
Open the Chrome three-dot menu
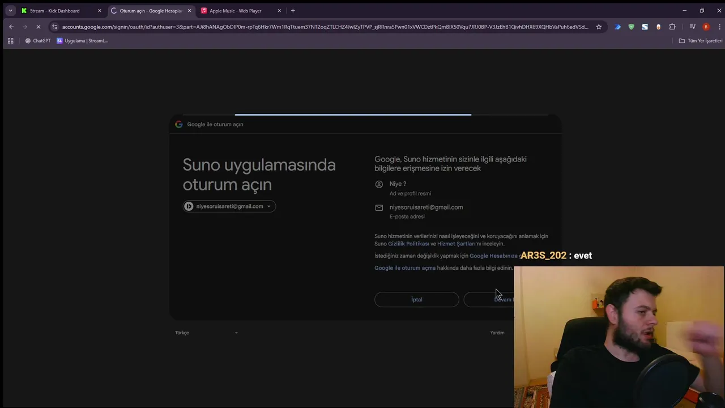[719, 27]
